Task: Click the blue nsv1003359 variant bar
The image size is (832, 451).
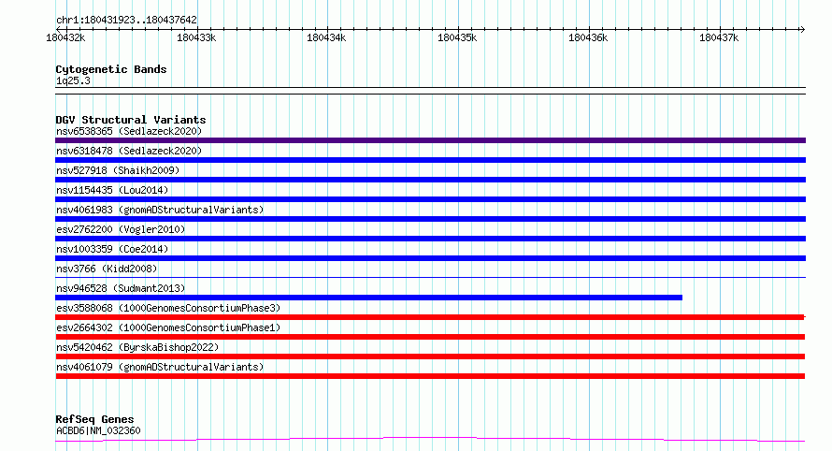Action: click(x=430, y=258)
